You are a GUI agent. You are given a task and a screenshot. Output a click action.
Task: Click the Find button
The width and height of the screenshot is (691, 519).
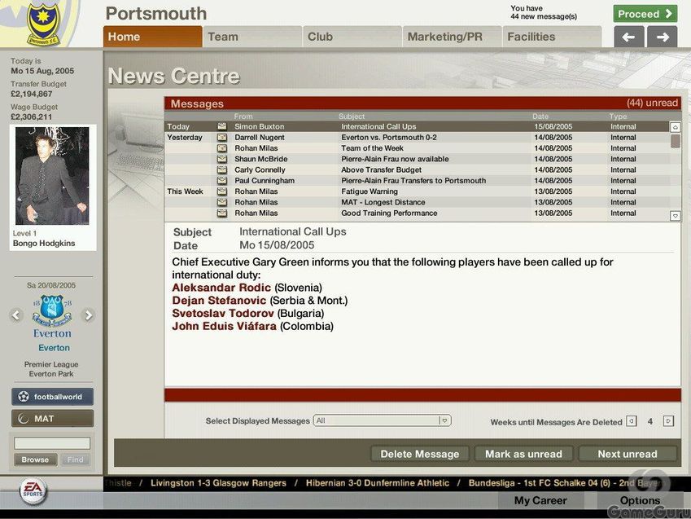[x=76, y=460]
